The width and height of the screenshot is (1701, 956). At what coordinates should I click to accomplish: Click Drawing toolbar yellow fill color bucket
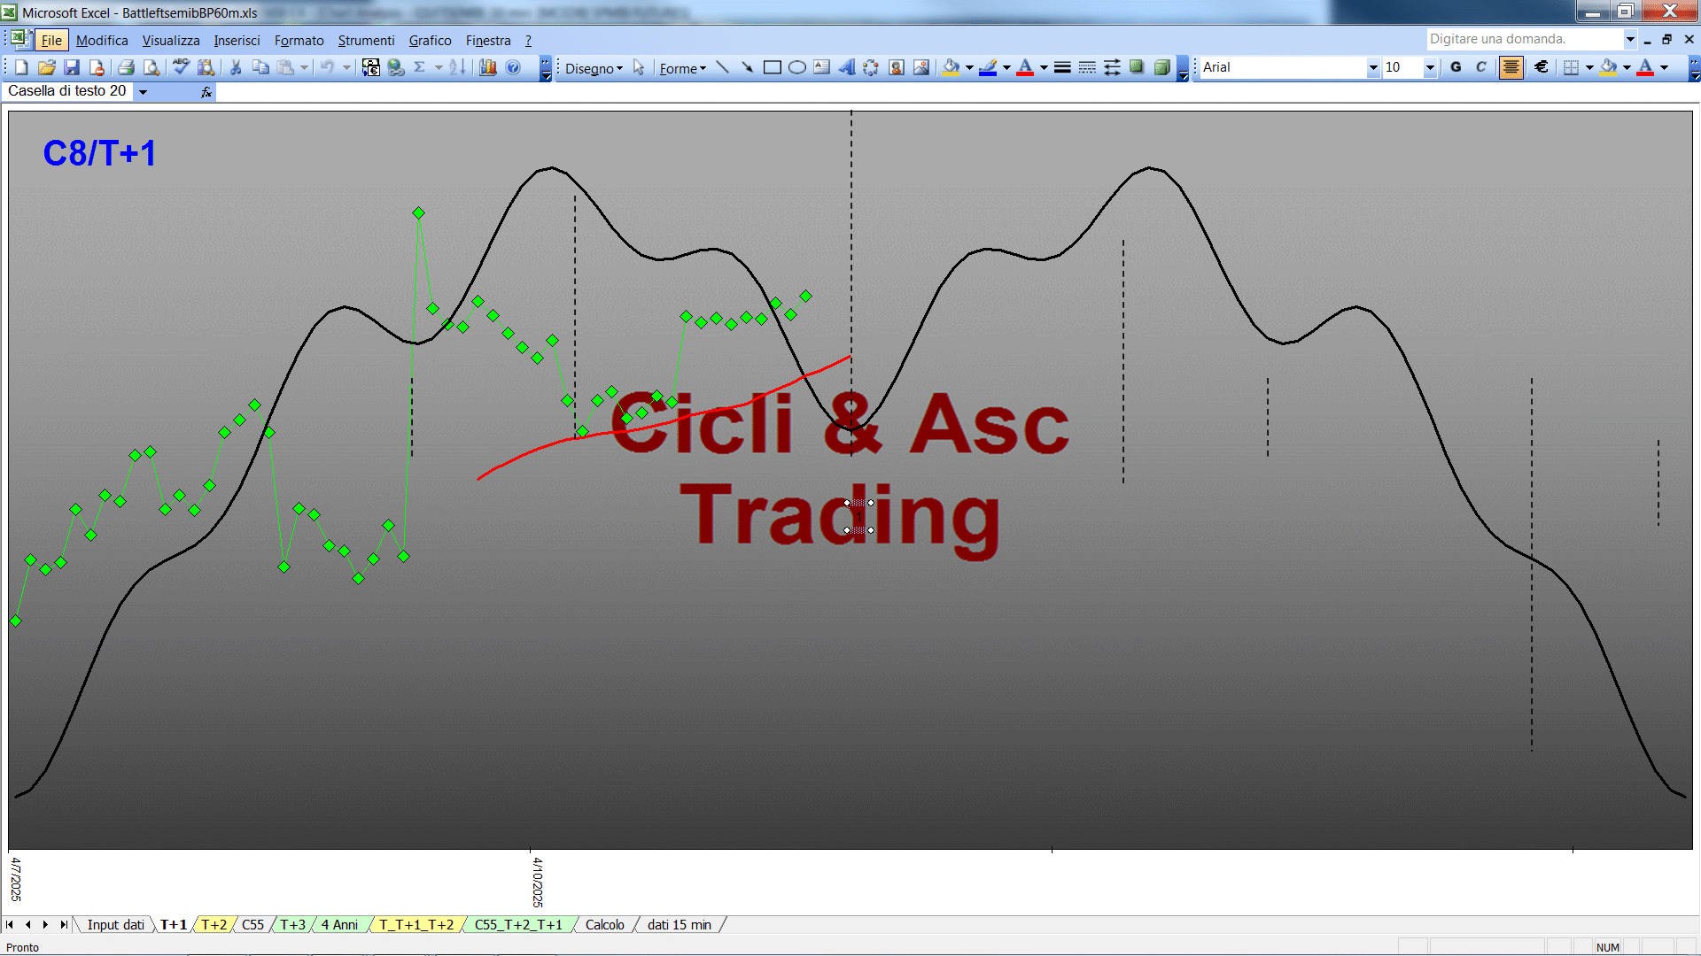(951, 67)
